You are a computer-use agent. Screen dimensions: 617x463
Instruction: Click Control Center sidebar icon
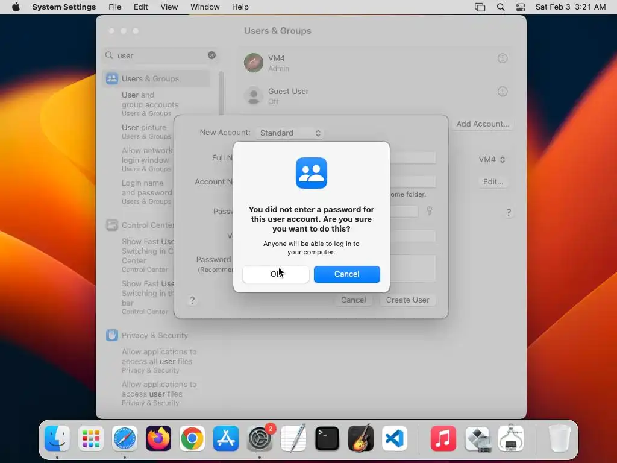111,225
